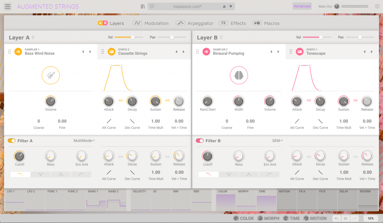The width and height of the screenshot is (383, 223).
Task: Click the Sampler 1 Bass Wind Noise icon
Action: click(18, 52)
